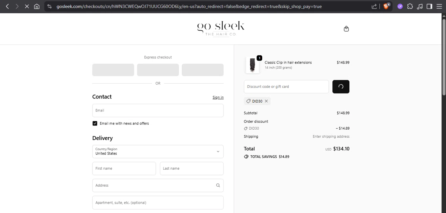Click the total savings tag icon
The image size is (446, 213).
pos(246,157)
